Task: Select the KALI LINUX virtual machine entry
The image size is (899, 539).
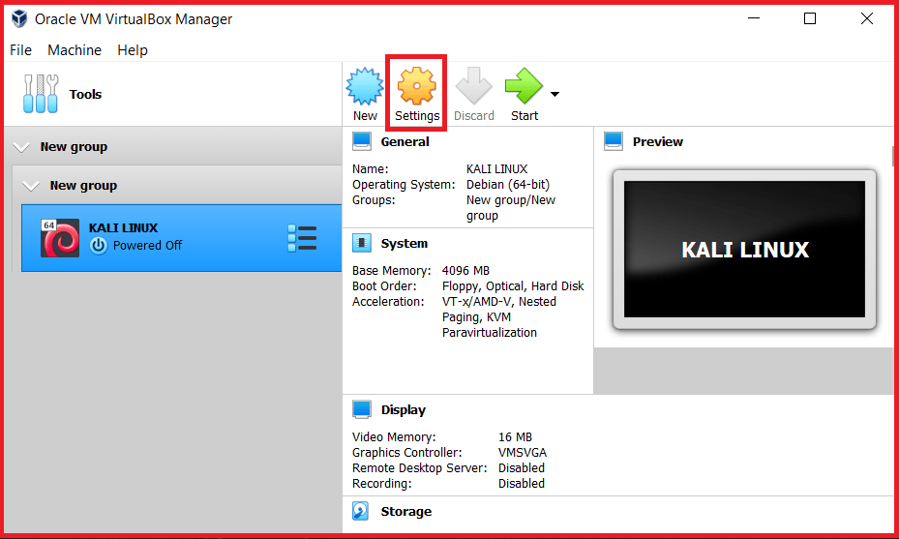Action: tap(182, 238)
